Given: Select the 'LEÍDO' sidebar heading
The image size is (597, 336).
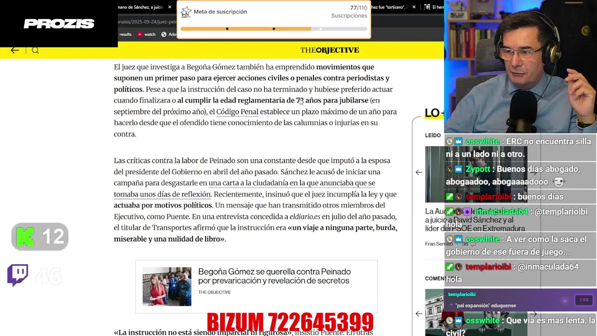Looking at the screenshot, I should pyautogui.click(x=433, y=135).
